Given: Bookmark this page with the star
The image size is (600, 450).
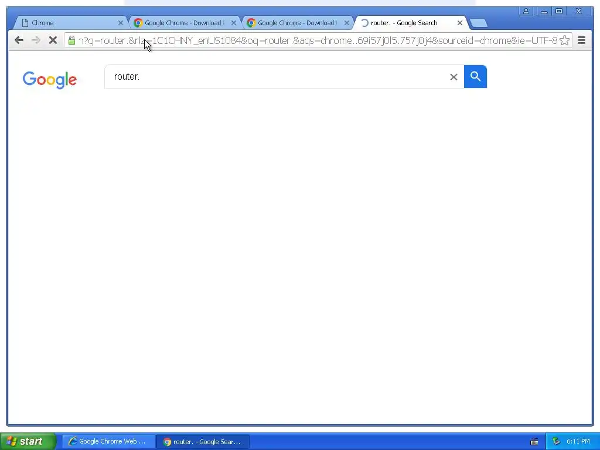Looking at the screenshot, I should click(564, 40).
